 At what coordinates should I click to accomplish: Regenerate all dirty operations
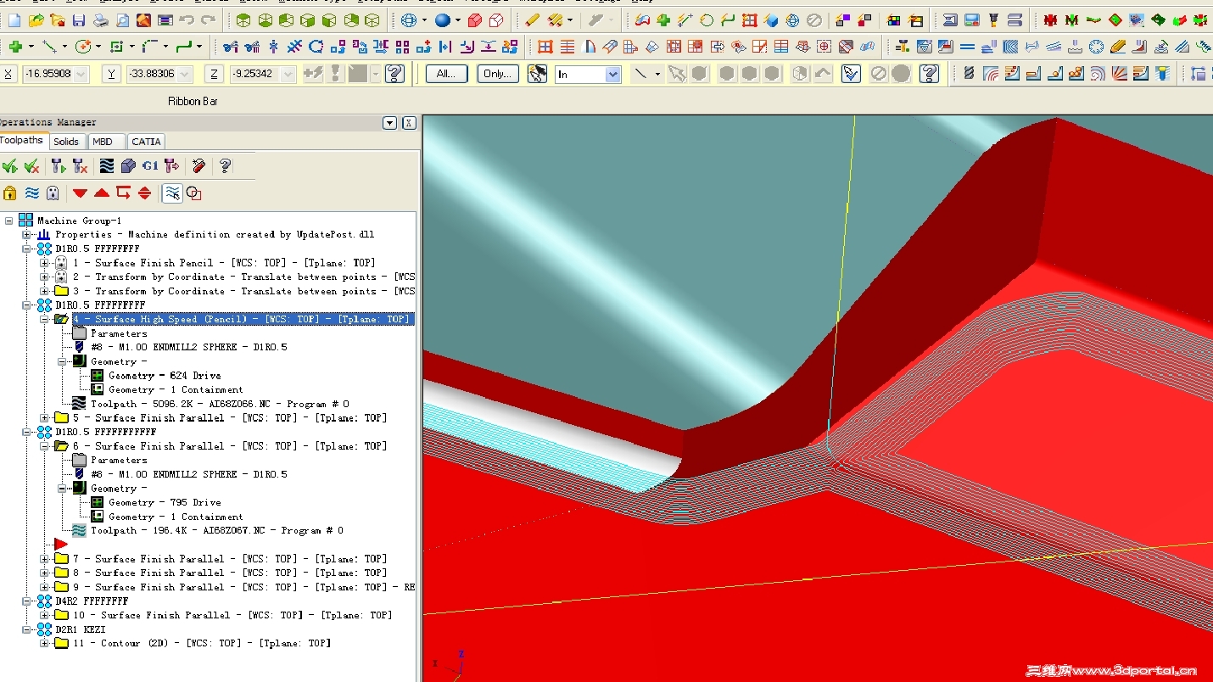tap(80, 165)
